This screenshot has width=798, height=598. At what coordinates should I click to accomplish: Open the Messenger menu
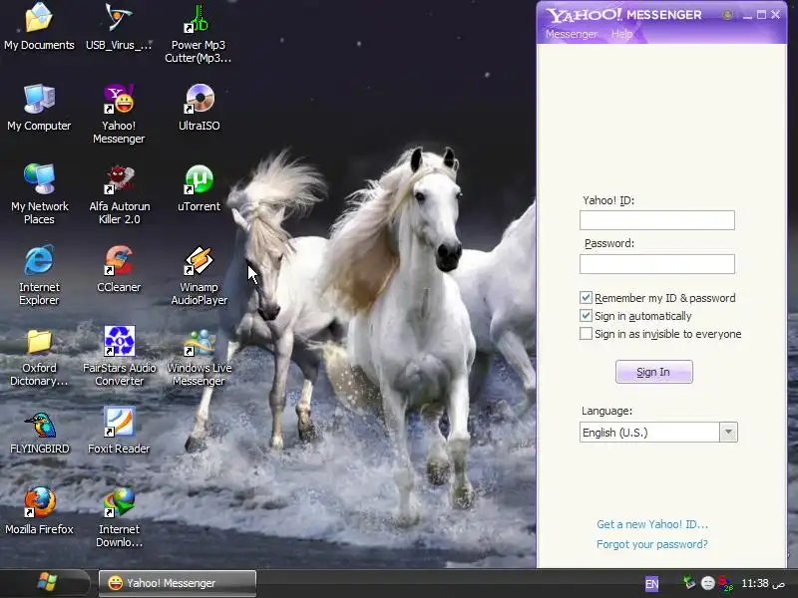(x=571, y=34)
